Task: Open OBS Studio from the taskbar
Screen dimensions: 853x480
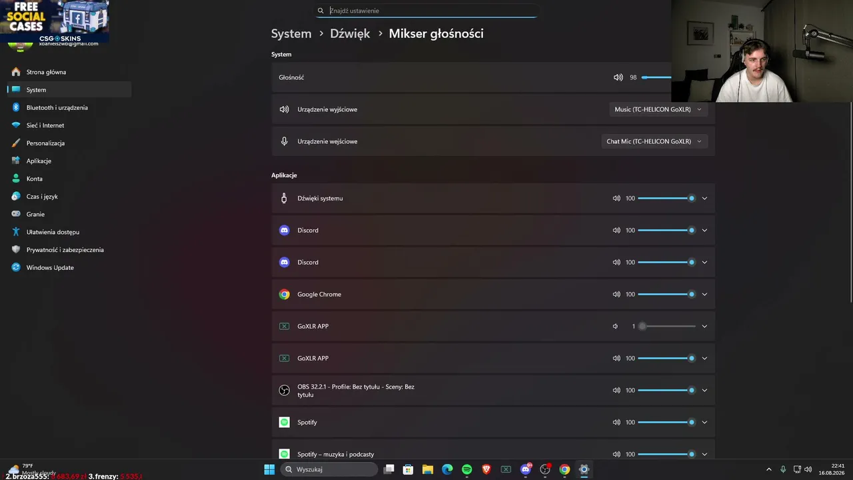Action: [545, 469]
